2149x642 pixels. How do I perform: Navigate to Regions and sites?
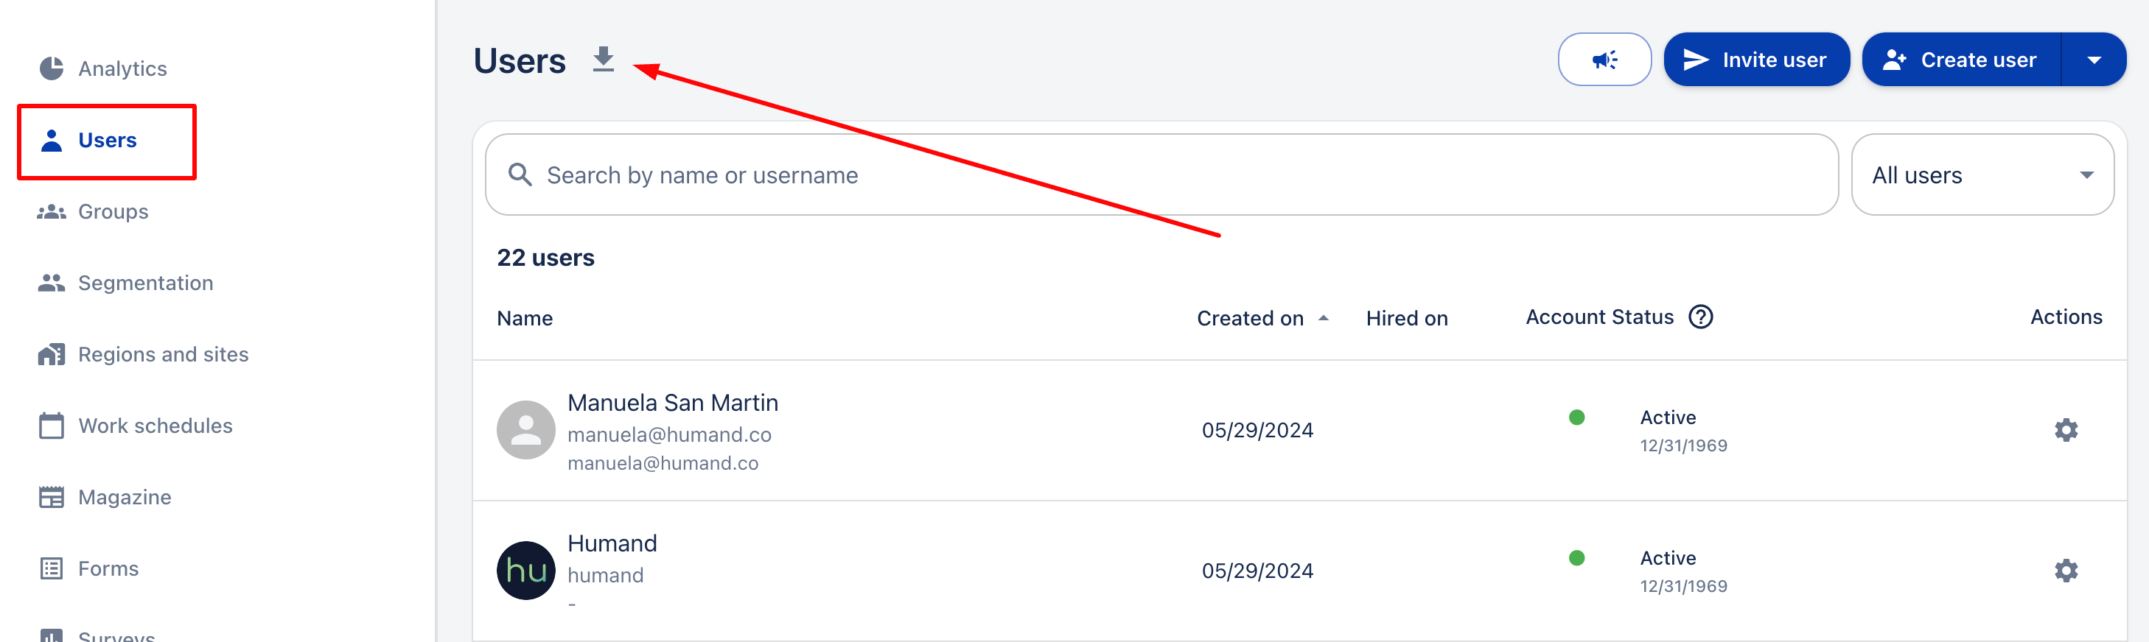coord(163,354)
